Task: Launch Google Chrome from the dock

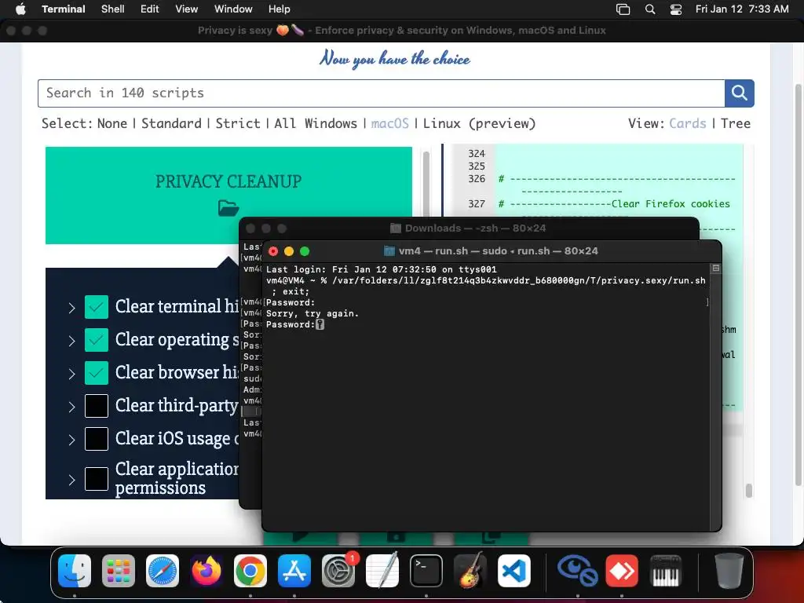Action: click(250, 571)
